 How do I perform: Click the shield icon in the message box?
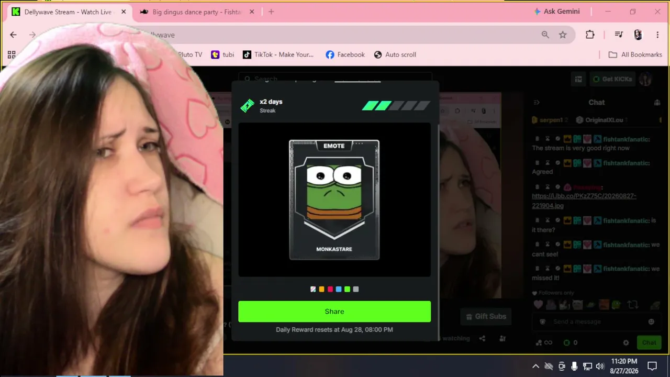point(543,321)
